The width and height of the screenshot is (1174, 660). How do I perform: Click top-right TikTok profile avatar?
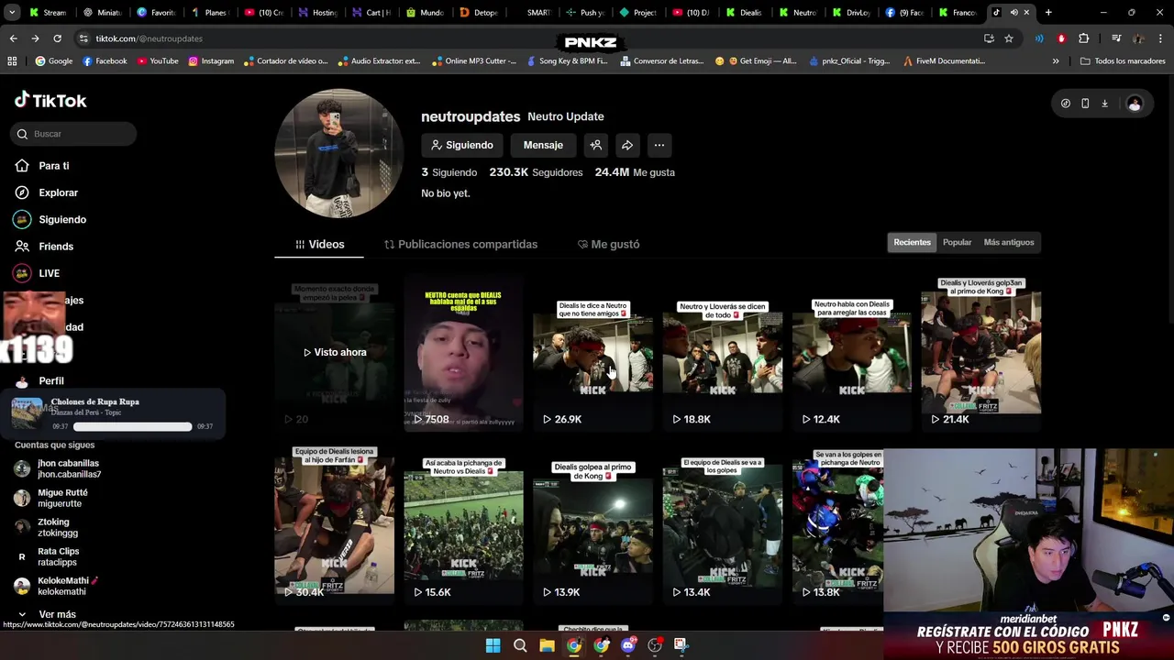pos(1135,104)
